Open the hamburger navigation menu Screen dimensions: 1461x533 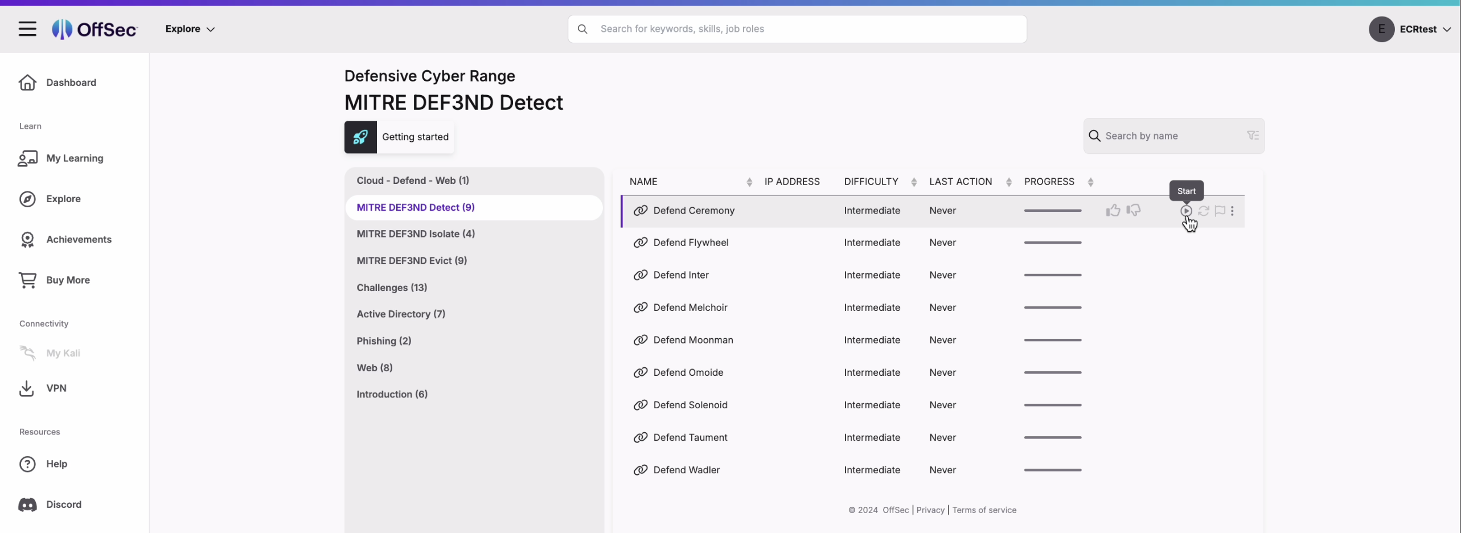[x=27, y=28]
